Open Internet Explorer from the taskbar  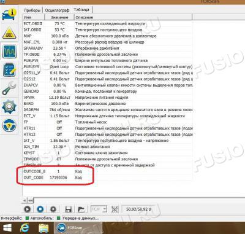point(24,228)
